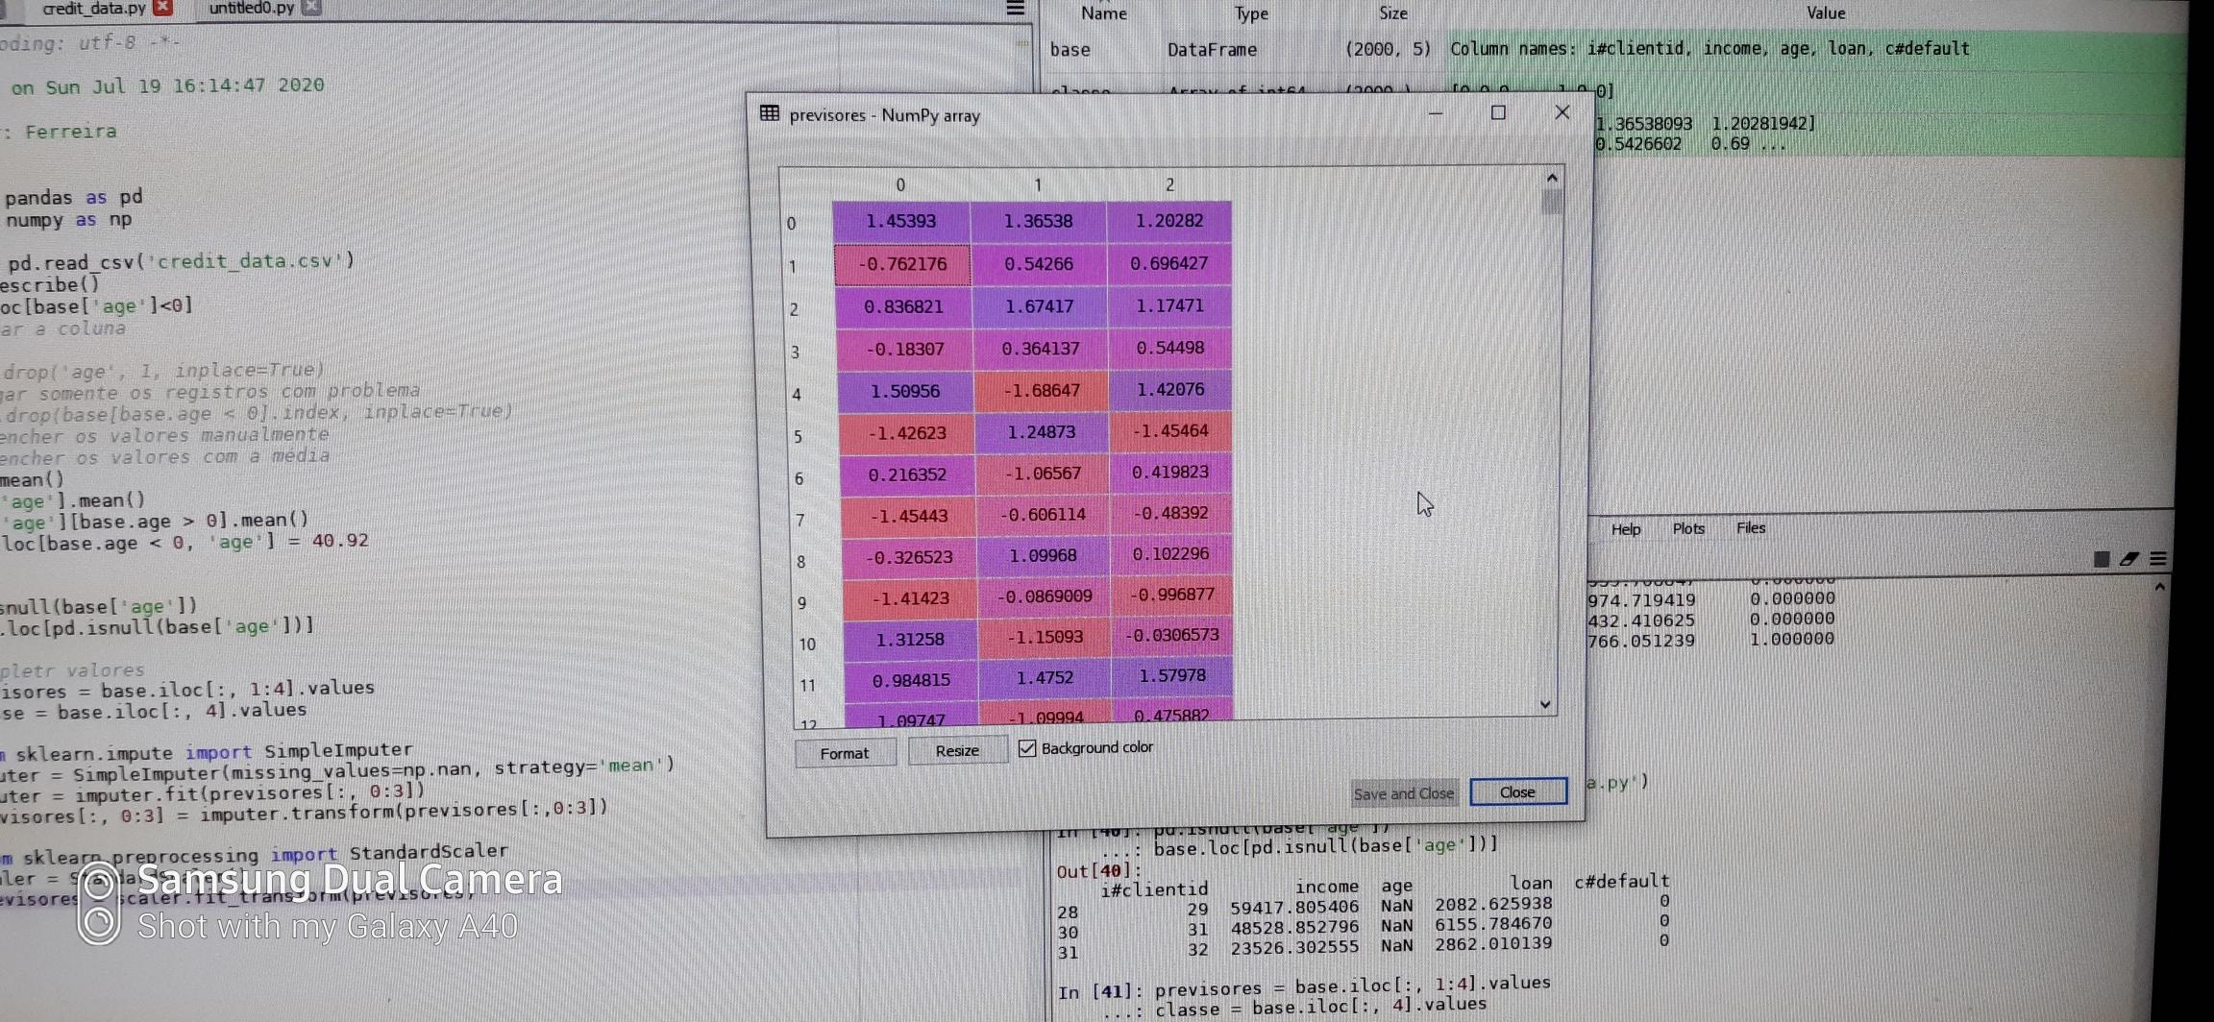Switch to the credit_data.py tab
The width and height of the screenshot is (2214, 1022).
(x=95, y=8)
